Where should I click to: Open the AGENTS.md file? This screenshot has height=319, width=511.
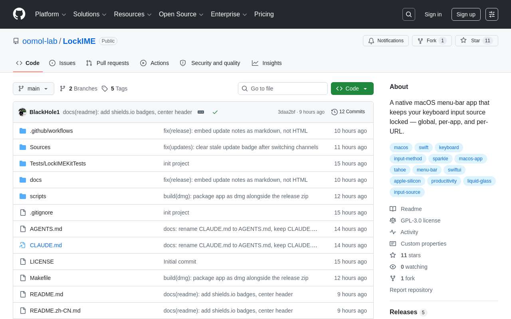46,229
